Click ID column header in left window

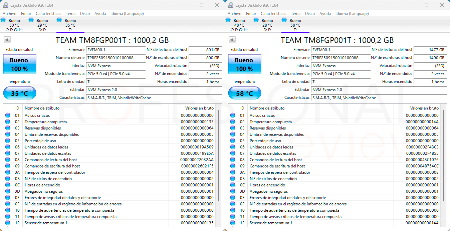17,108
